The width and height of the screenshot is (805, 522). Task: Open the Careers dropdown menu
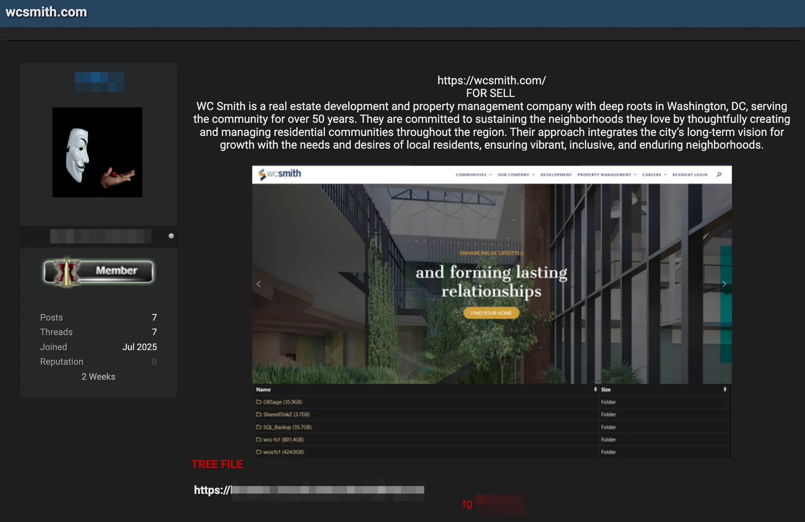654,174
